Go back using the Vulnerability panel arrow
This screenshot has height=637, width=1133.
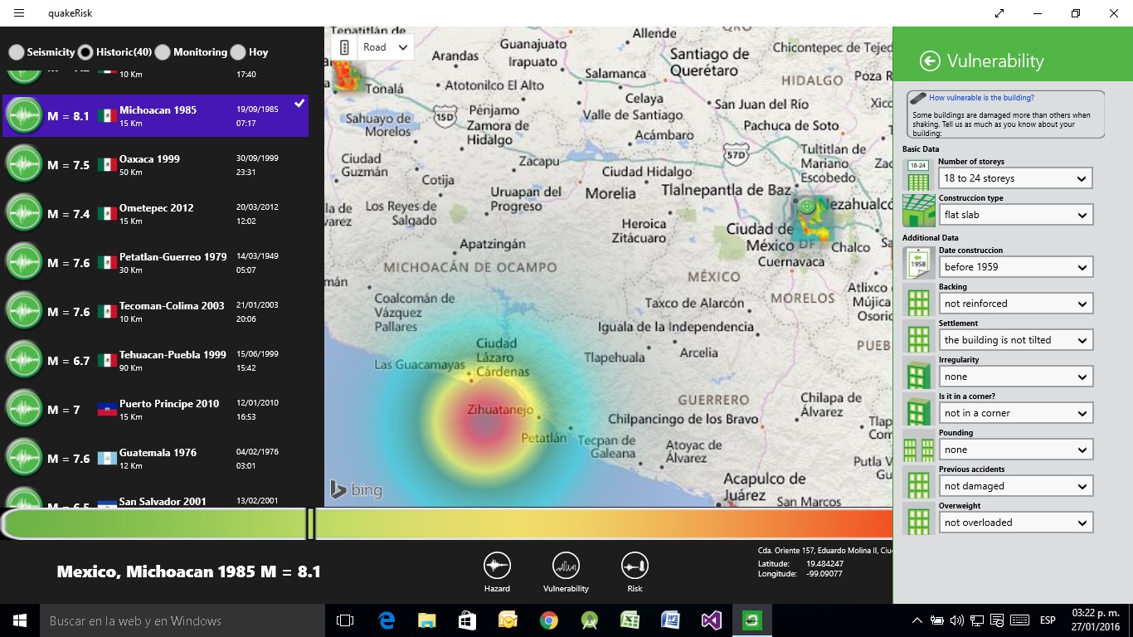(931, 61)
